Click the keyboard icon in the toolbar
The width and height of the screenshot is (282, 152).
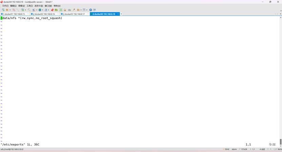point(70,10)
